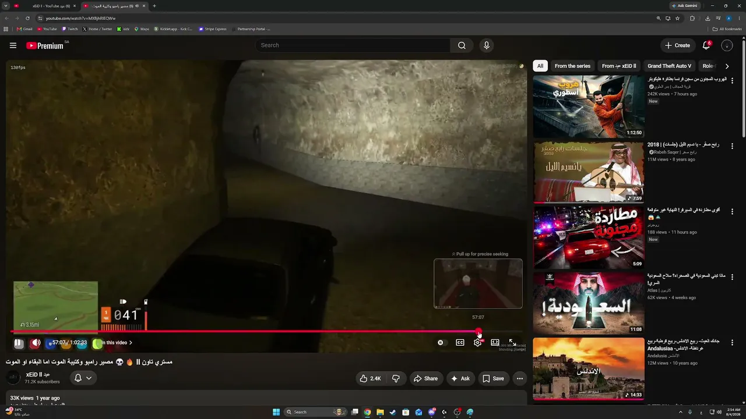Reload the page in Chrome
Viewport: 746px width, 419px height.
27,18
